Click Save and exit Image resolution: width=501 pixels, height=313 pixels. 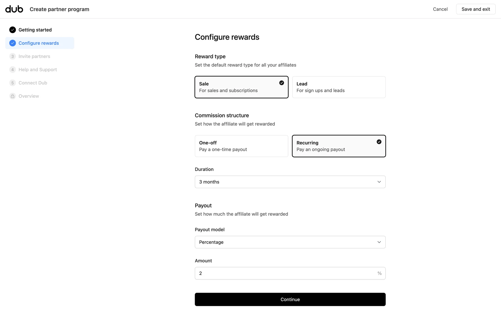coord(475,9)
